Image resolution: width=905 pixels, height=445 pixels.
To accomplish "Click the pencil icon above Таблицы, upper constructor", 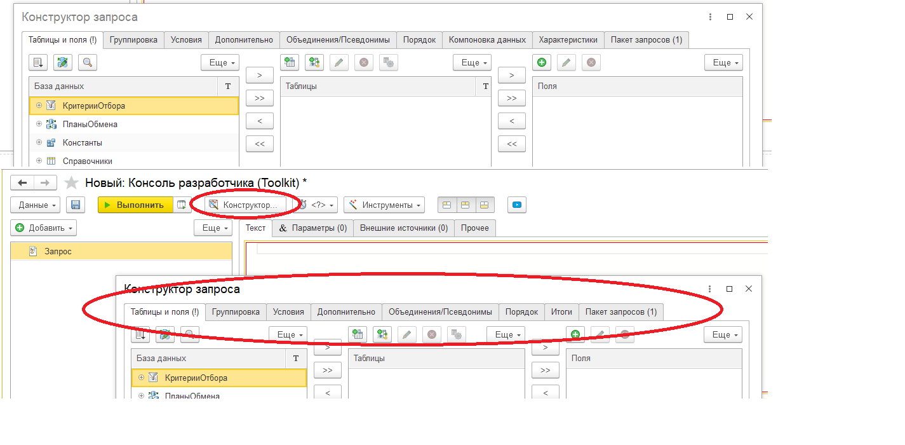I will [x=339, y=62].
